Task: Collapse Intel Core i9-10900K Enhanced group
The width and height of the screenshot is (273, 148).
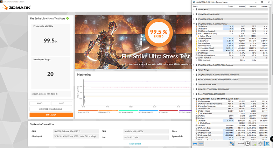Action: (x=194, y=24)
